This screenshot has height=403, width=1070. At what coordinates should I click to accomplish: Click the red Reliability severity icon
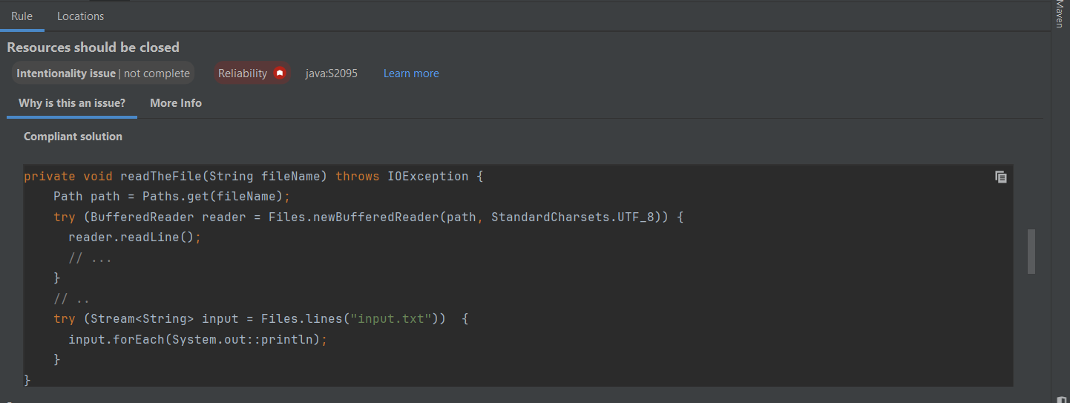(280, 73)
